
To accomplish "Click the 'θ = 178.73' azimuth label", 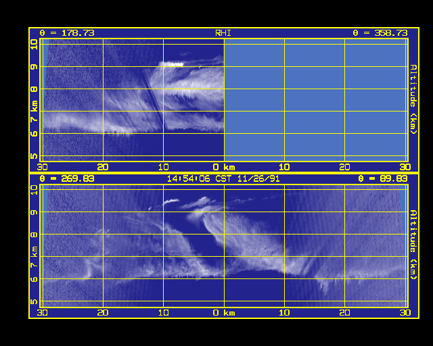I will 67,33.
